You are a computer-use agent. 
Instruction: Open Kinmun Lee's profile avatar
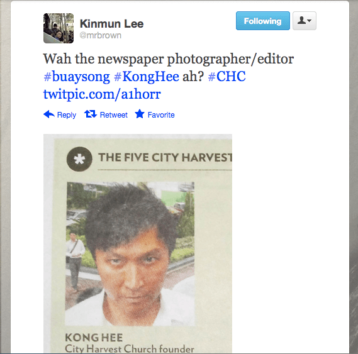pos(59,28)
